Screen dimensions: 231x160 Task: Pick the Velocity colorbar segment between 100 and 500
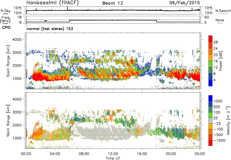coord(210,109)
